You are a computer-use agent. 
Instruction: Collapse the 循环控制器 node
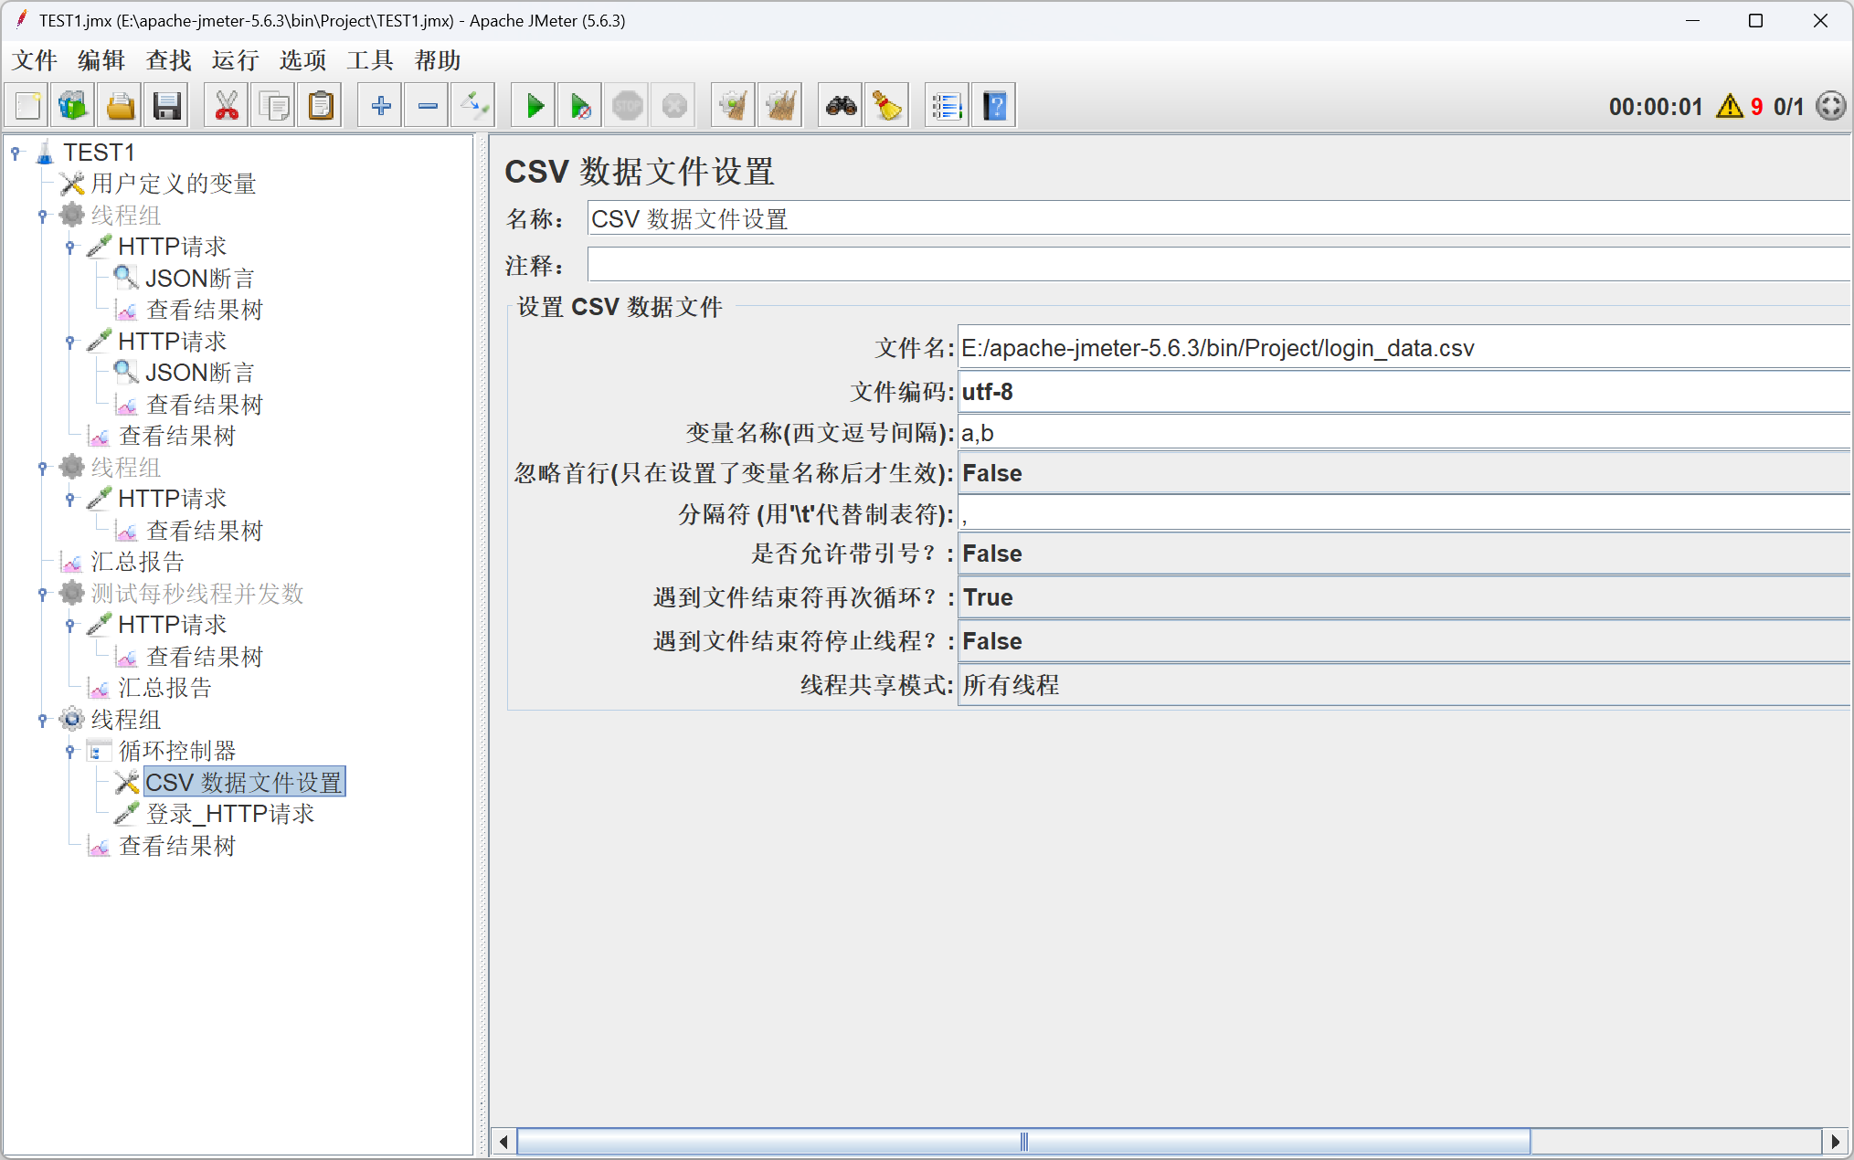[70, 751]
